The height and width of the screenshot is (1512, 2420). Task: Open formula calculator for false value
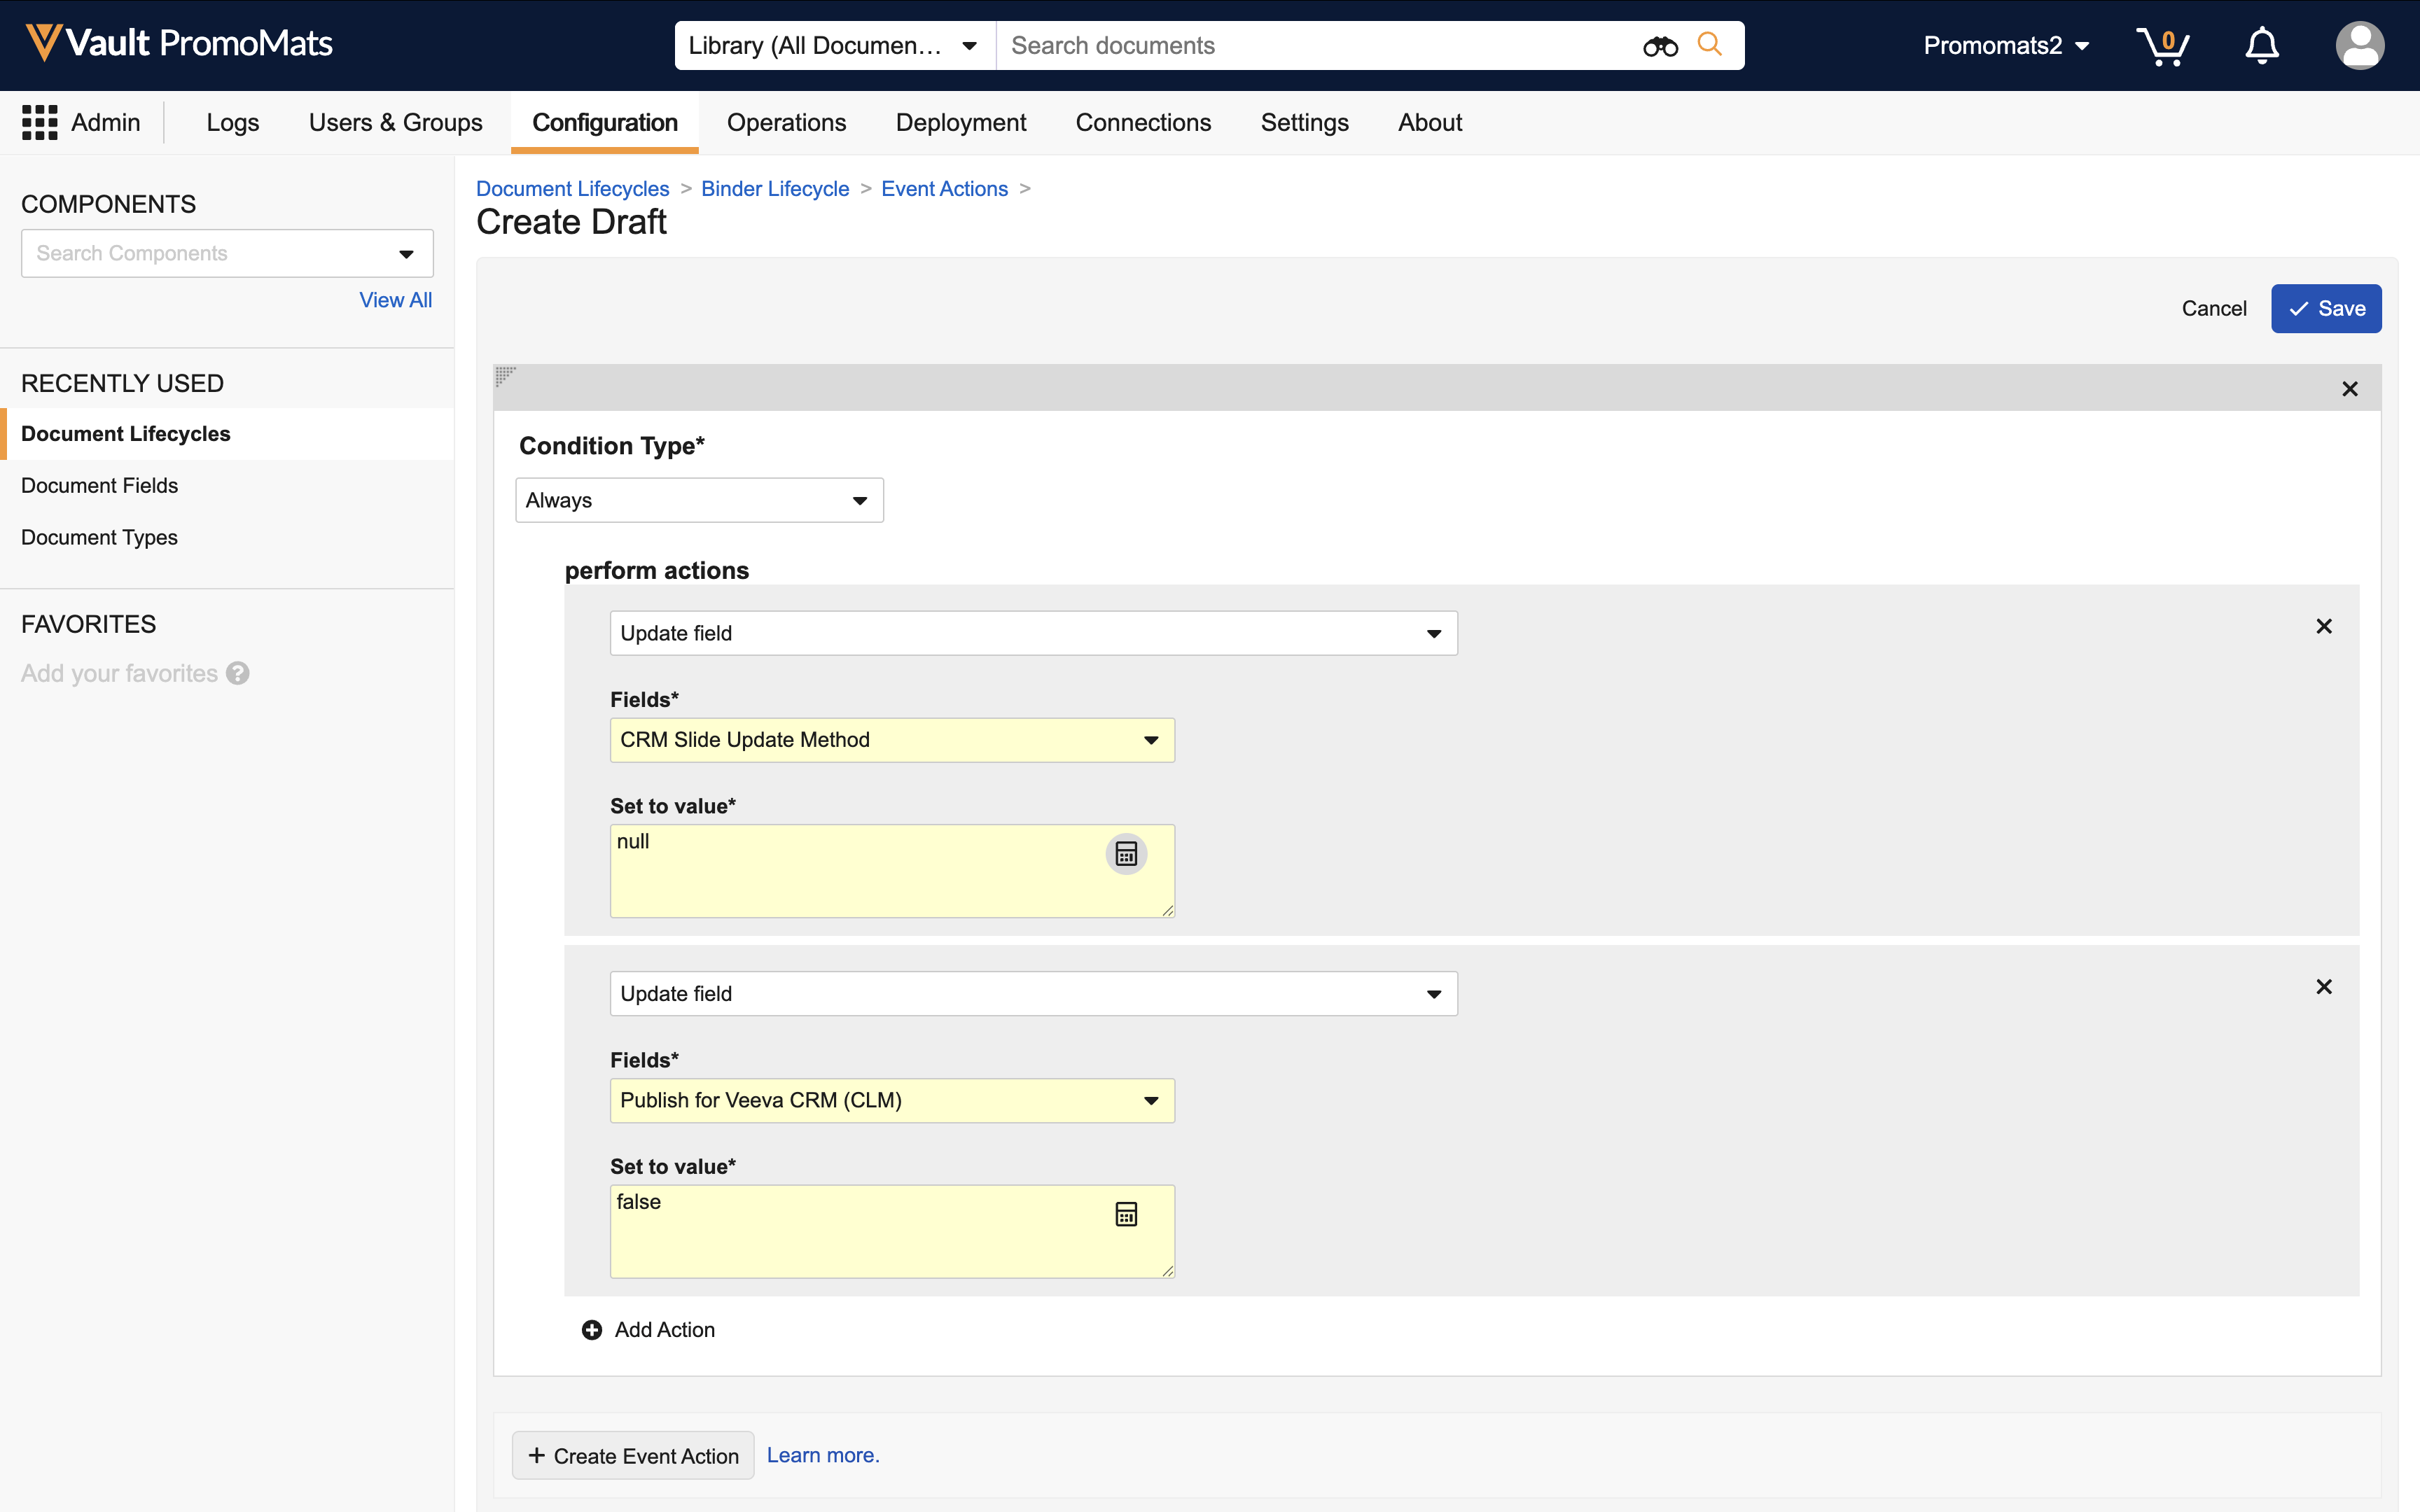(x=1126, y=1214)
